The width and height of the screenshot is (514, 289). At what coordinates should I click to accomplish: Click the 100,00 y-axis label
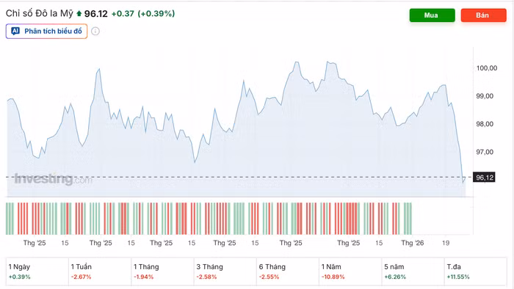(x=487, y=68)
